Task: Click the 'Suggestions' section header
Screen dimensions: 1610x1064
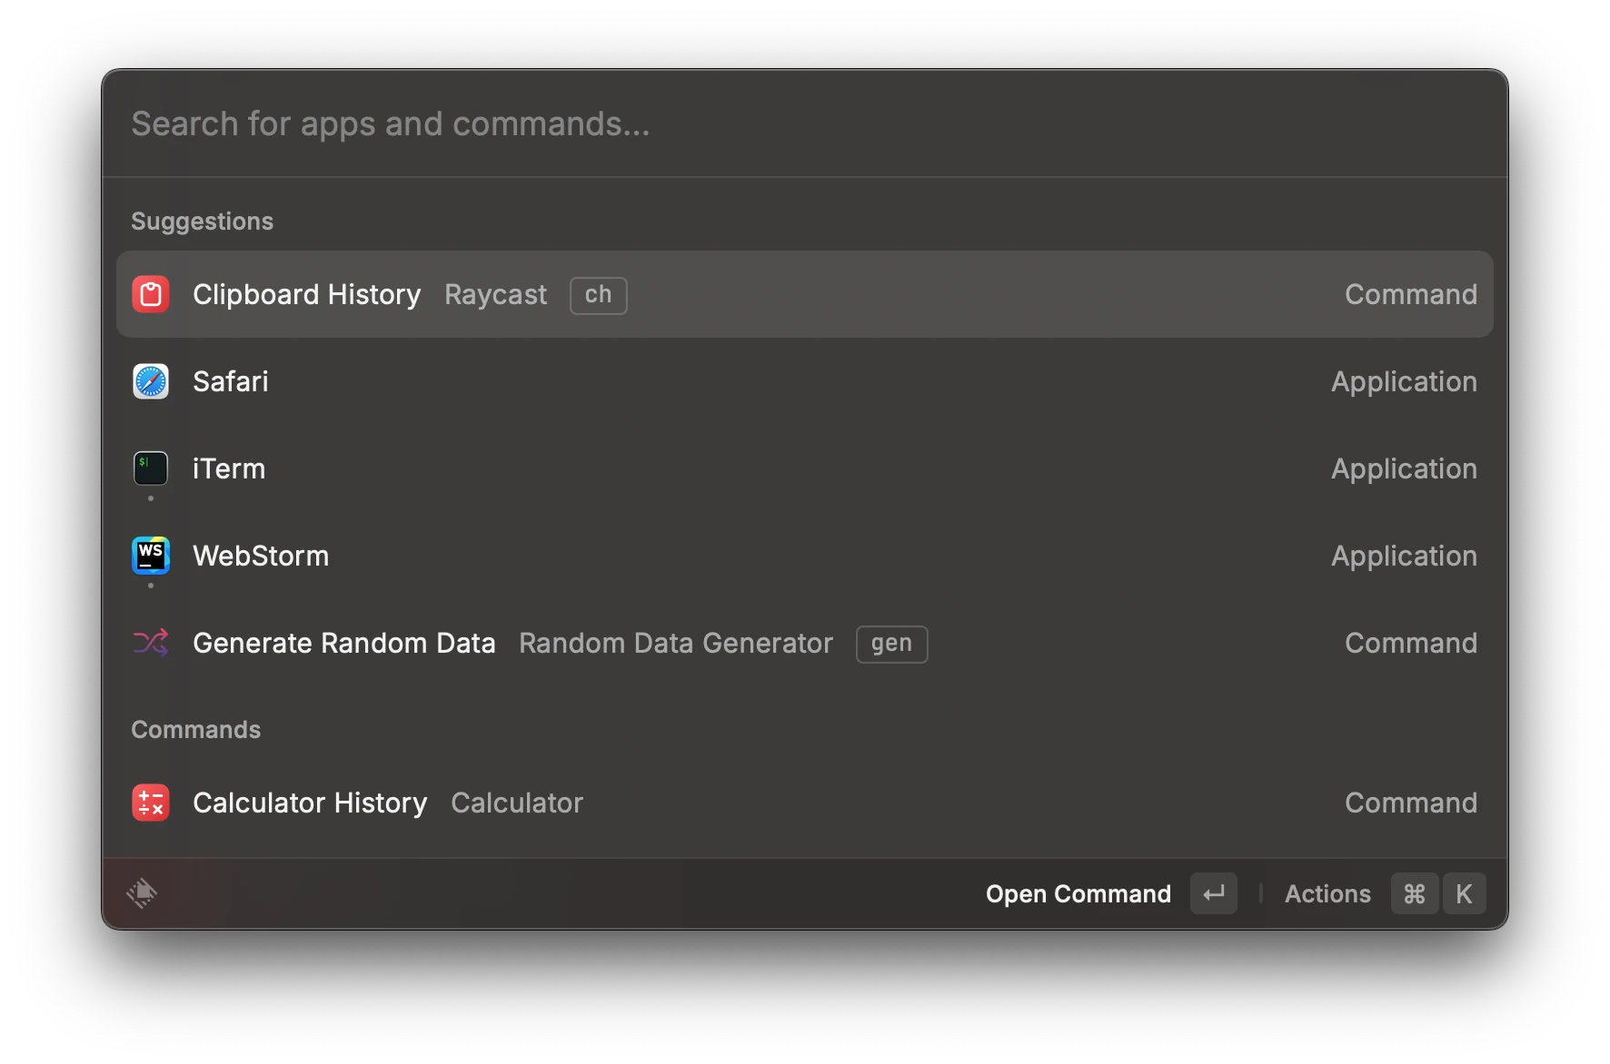Action: 202,222
